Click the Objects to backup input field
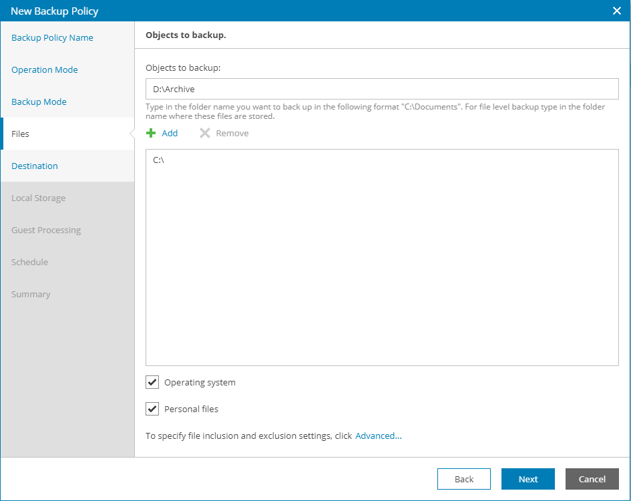The height and width of the screenshot is (501, 631). tap(382, 89)
